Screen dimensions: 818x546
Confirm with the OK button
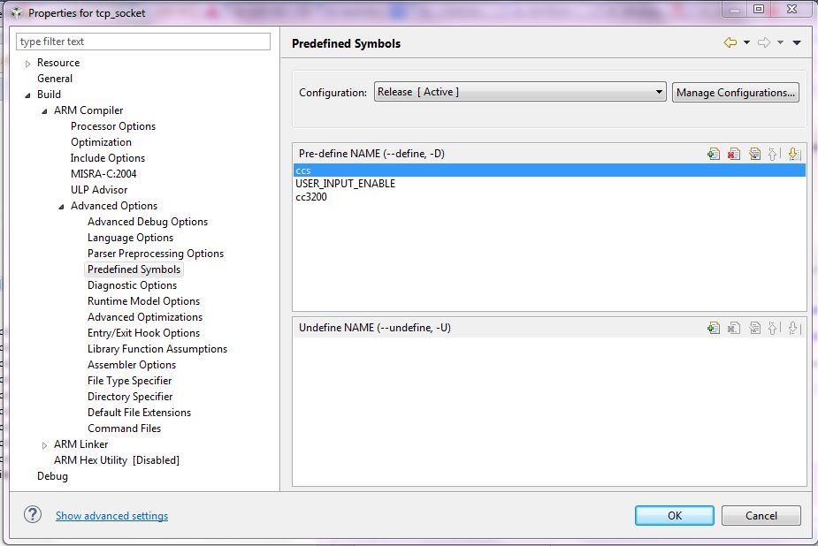click(675, 515)
